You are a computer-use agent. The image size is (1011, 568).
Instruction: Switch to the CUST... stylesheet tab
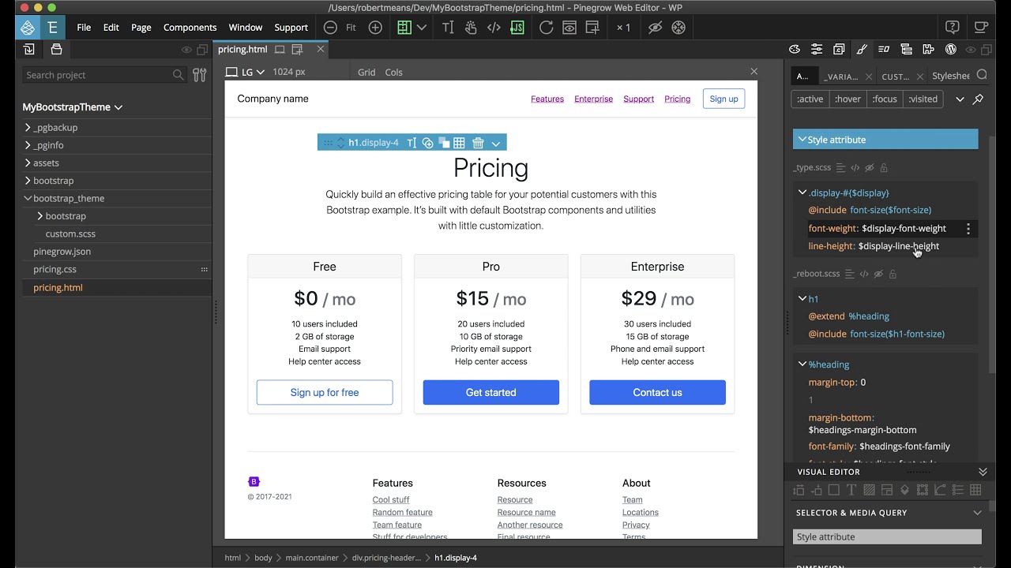(x=896, y=77)
